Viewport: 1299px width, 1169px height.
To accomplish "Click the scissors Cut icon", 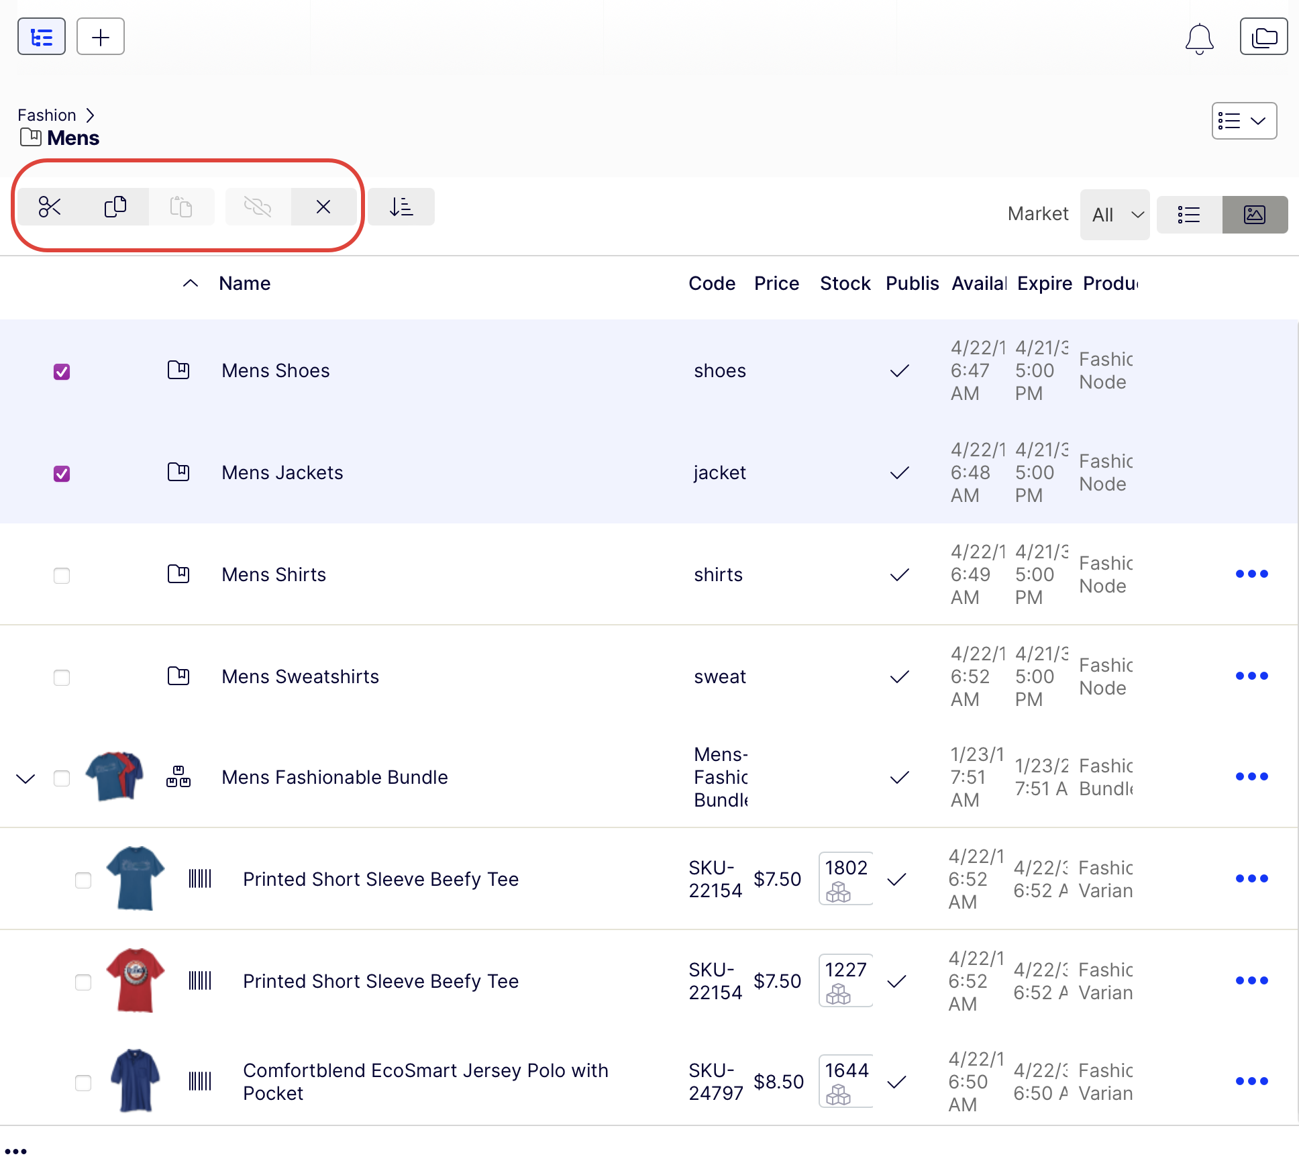I will click(x=50, y=207).
